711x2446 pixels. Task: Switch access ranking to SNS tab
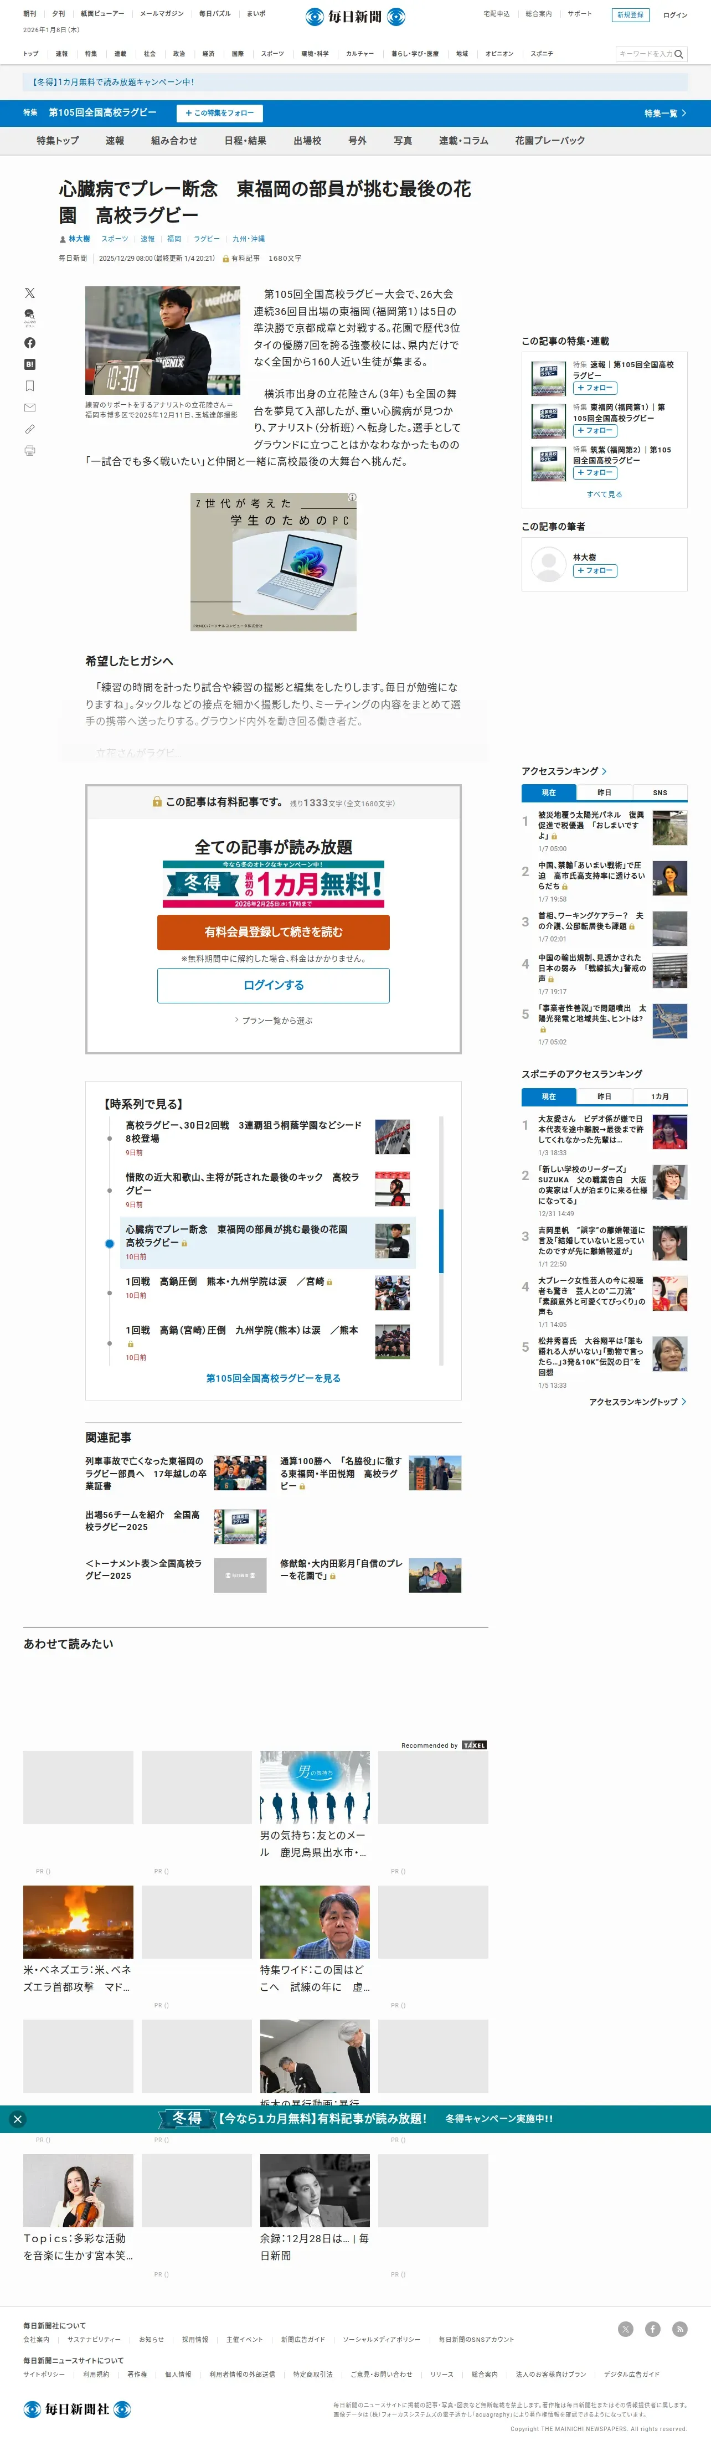(x=660, y=793)
